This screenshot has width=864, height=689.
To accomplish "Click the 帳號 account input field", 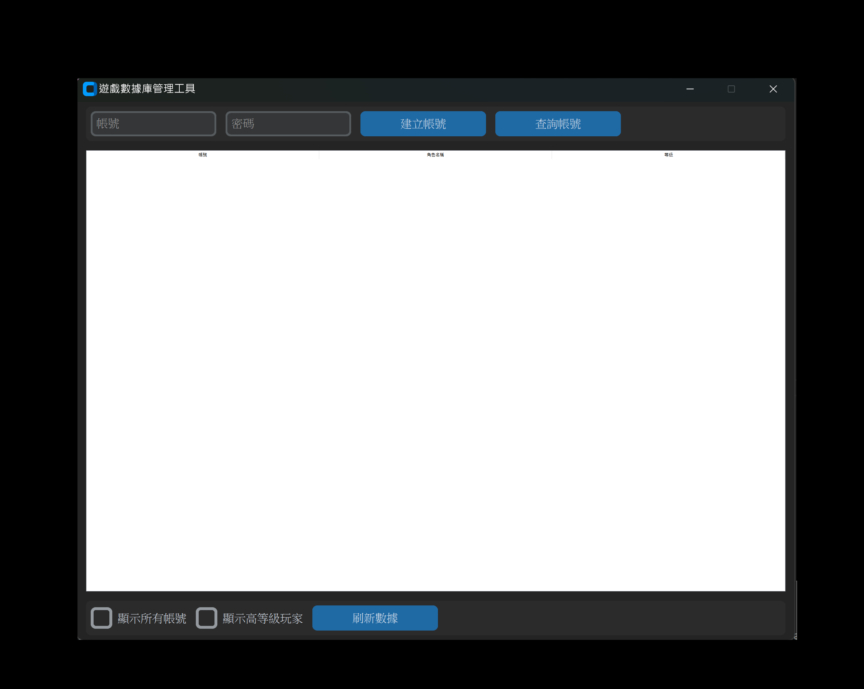I will click(154, 123).
